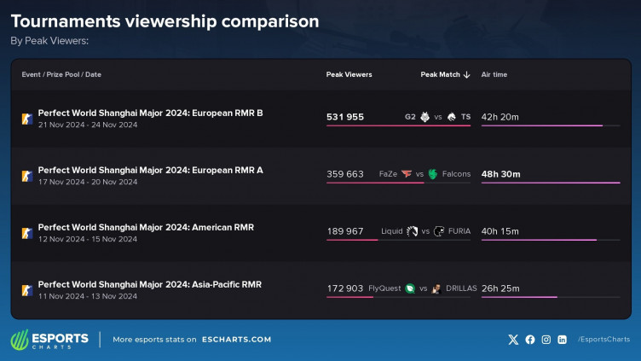Click the Instagram social icon
641x361 pixels.
pos(546,340)
